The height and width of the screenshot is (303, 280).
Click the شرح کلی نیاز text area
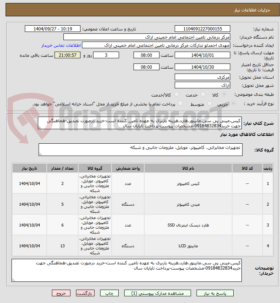(140, 123)
